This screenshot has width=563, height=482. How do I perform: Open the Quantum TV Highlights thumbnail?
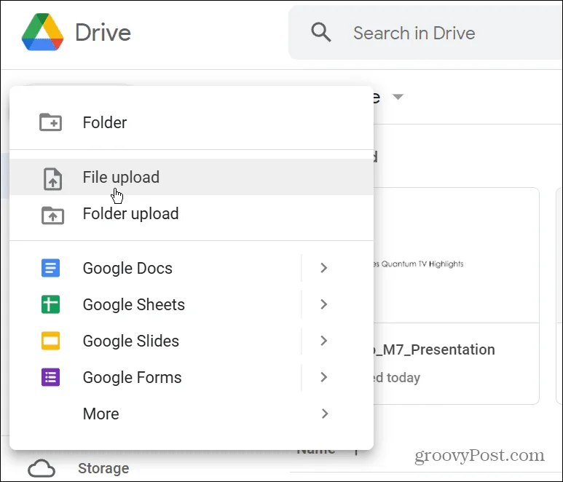(x=456, y=256)
